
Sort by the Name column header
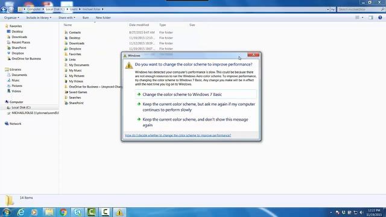pos(68,25)
